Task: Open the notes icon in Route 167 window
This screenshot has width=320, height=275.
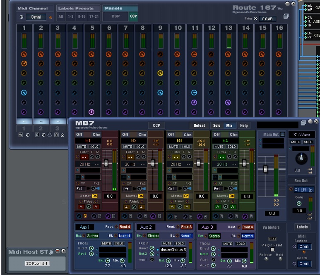Action: coord(286,16)
